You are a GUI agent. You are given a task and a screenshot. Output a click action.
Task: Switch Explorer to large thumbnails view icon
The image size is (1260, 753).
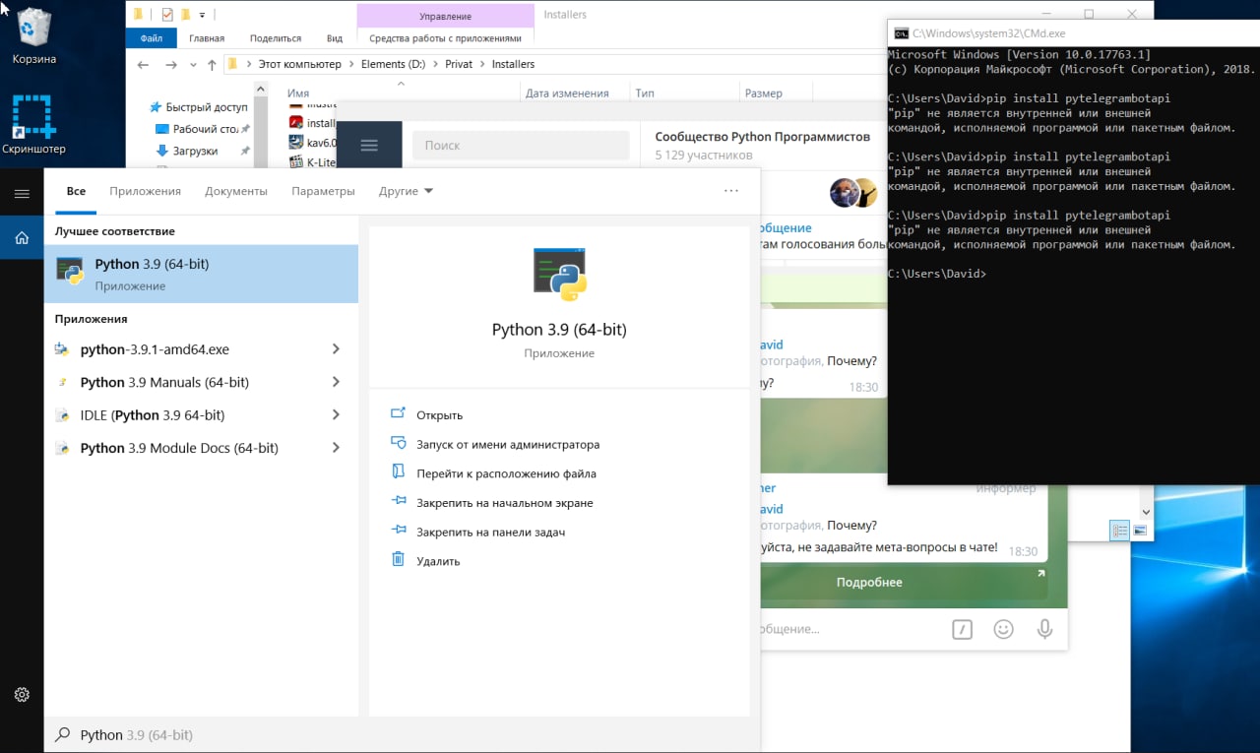pos(1140,531)
